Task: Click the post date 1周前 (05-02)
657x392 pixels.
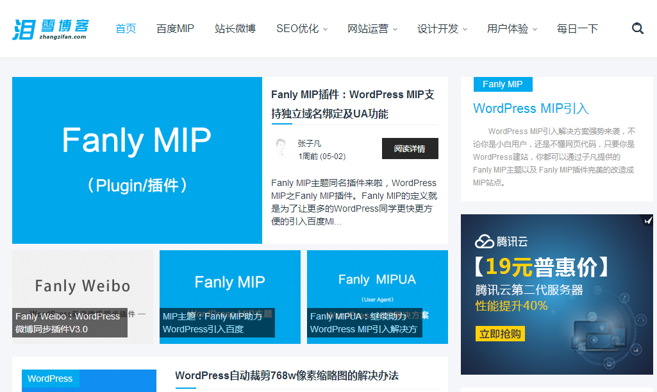Action: (322, 157)
